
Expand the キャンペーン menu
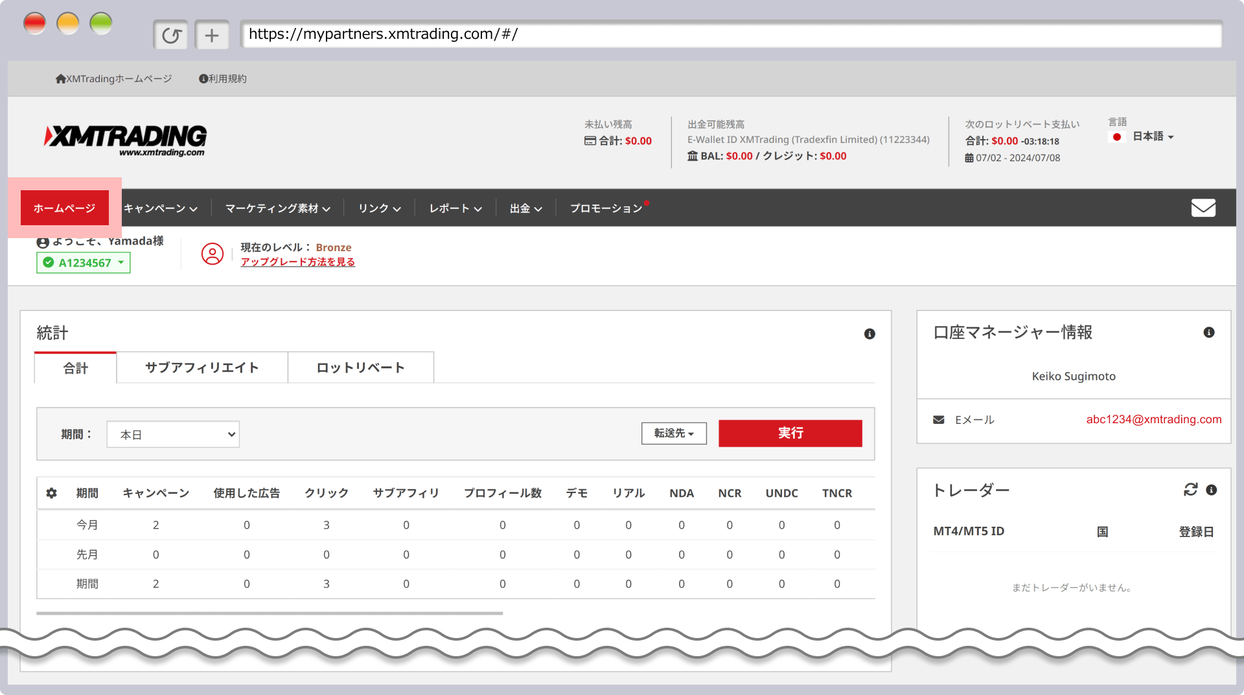click(x=161, y=208)
